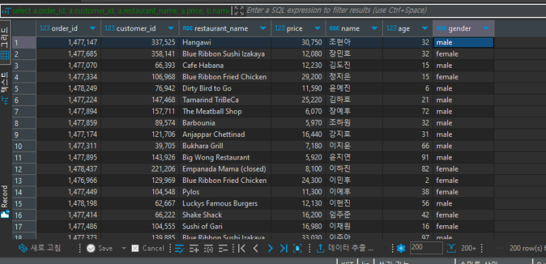Image resolution: width=546 pixels, height=264 pixels.
Task: Click the Refresh (새로 고침) button
Action: coord(40,248)
